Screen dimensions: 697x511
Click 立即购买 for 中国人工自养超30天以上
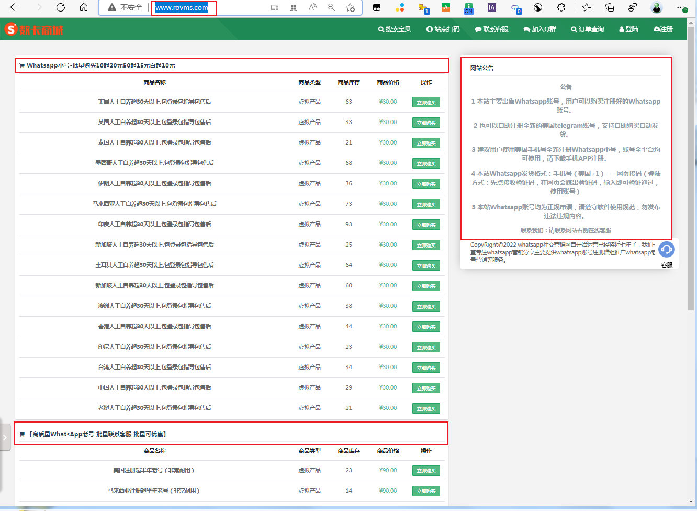[x=426, y=388]
